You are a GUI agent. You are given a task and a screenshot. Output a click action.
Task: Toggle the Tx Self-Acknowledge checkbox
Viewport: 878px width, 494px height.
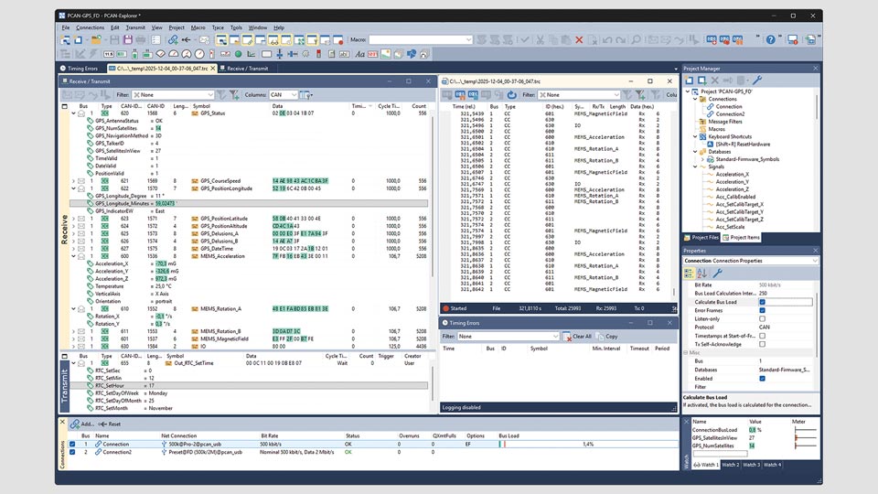click(762, 344)
